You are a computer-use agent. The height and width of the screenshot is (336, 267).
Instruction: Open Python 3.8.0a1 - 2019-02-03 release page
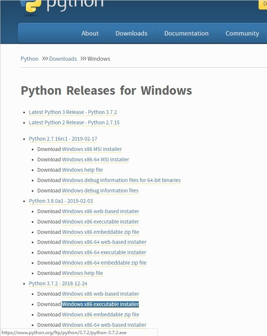(61, 201)
